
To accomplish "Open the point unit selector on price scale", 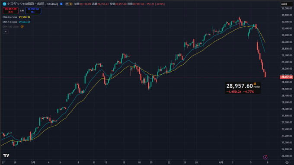I will [287, 4].
